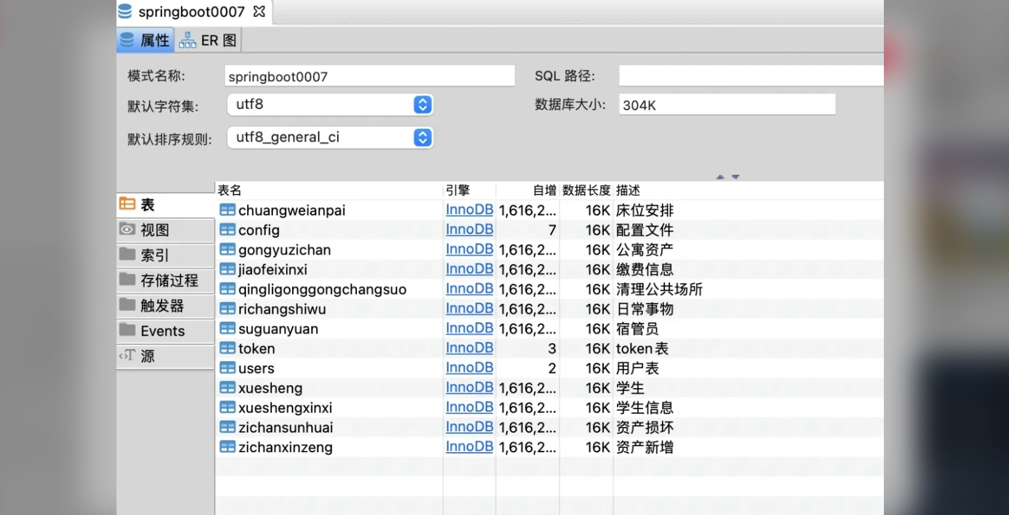Click the folder icon beside 触发器
This screenshot has width=1009, height=515.
click(128, 304)
